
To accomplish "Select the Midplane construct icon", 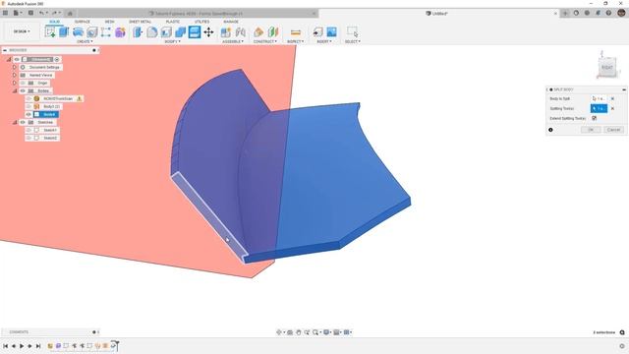I will pyautogui.click(x=273, y=31).
